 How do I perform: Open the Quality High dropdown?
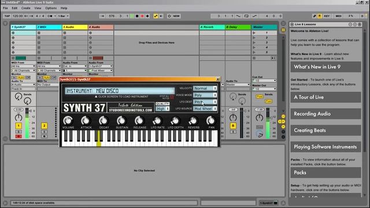[162, 109]
